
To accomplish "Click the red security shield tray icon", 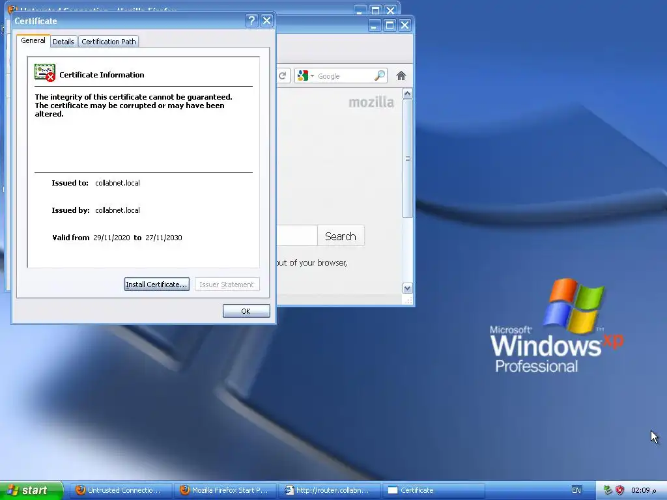I will coord(620,490).
